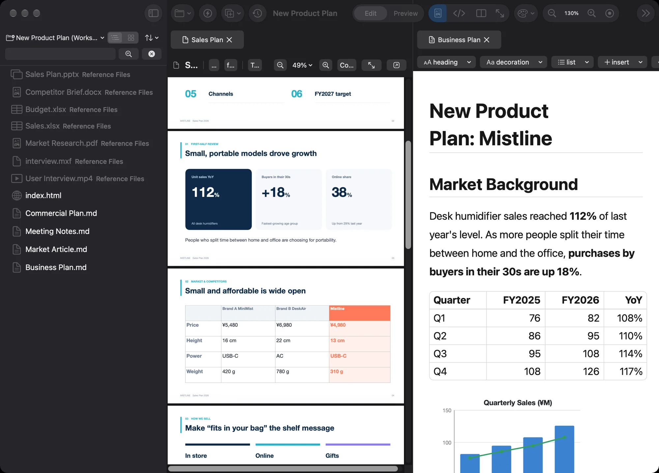Close the Sales Plan tab
659x473 pixels.
229,40
